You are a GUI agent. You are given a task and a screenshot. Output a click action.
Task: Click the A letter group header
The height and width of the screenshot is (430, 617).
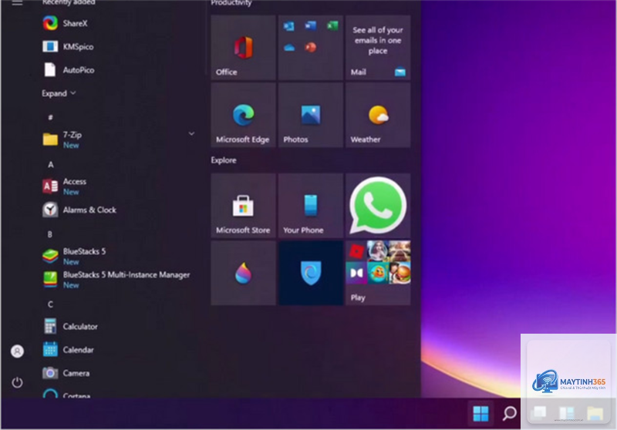(x=51, y=164)
